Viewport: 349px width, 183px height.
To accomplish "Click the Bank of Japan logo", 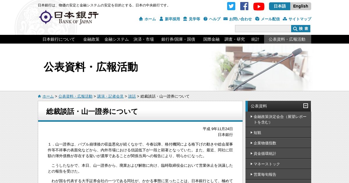I will pos(69,17).
